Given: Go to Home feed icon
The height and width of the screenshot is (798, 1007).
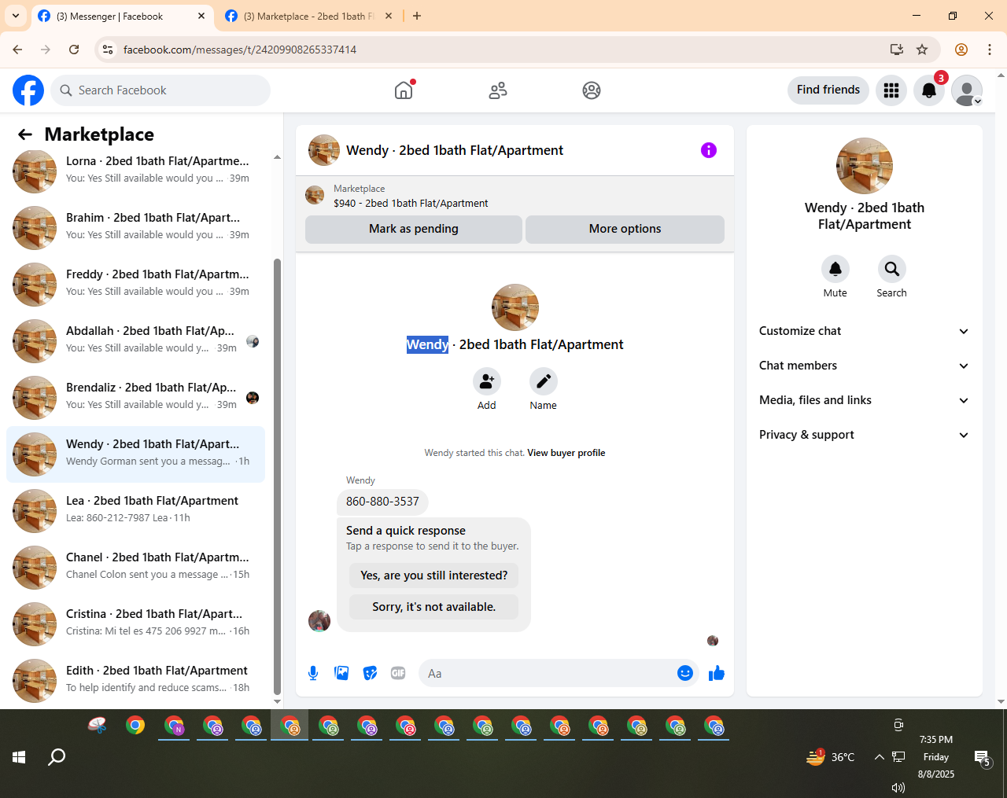Looking at the screenshot, I should 404,90.
